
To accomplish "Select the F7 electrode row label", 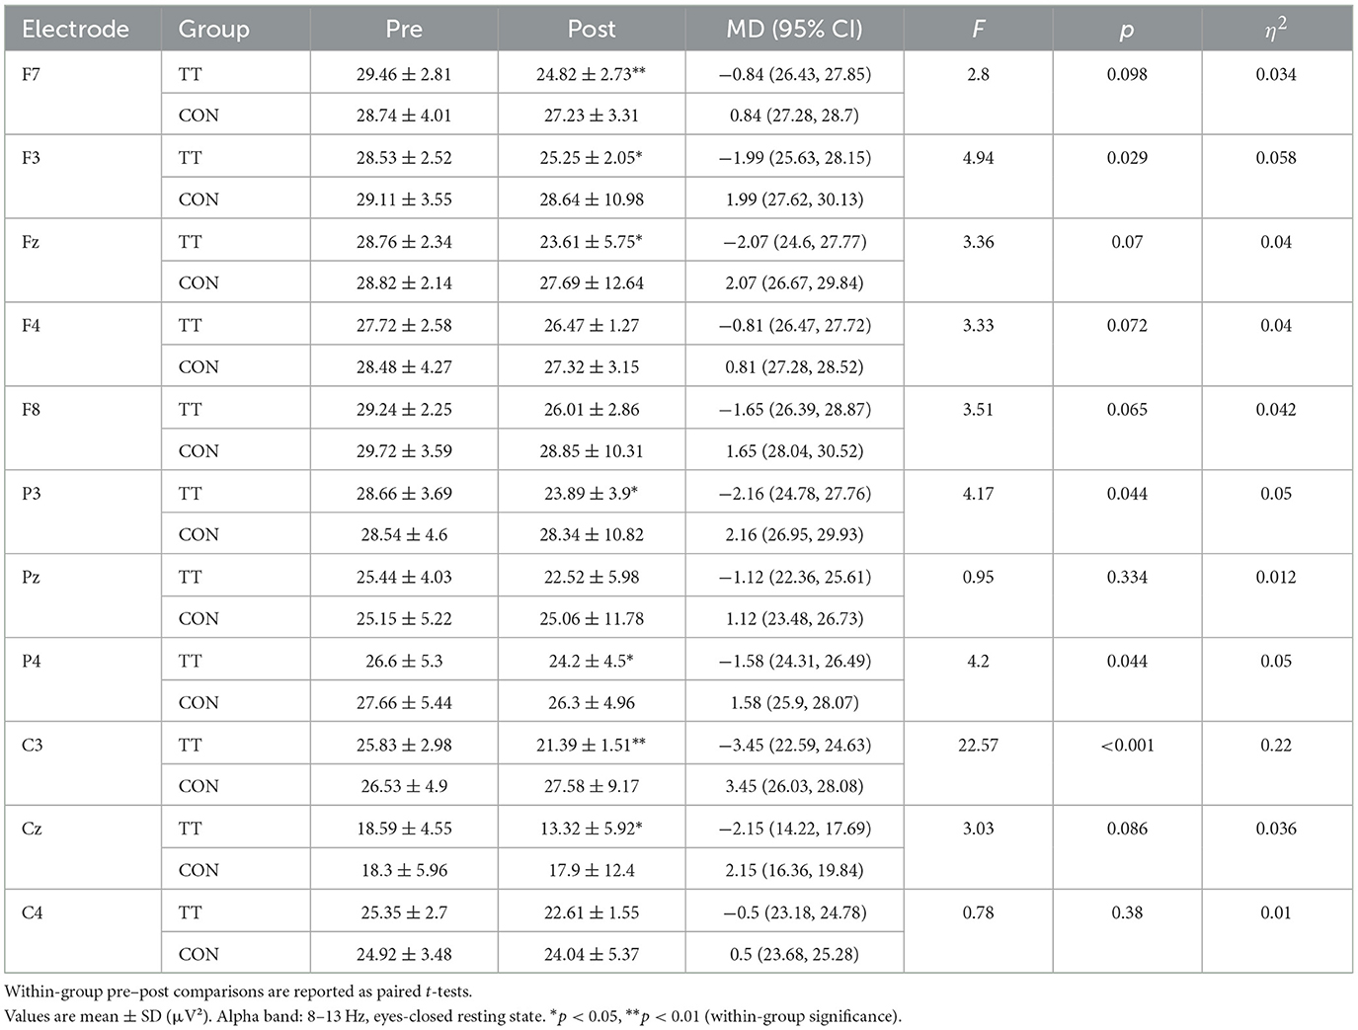I will tap(32, 74).
